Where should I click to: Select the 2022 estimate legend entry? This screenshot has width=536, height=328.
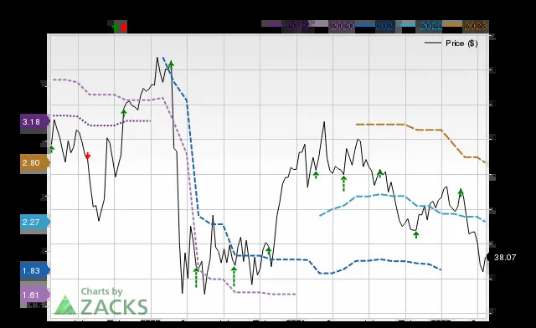coord(422,26)
